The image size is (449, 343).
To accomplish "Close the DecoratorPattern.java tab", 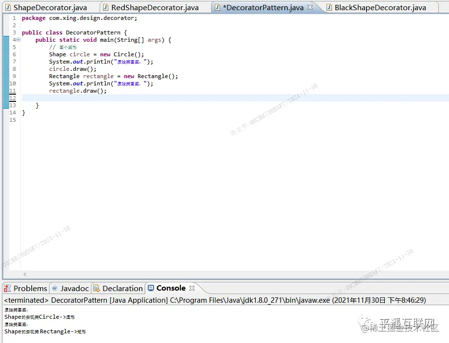I will [x=310, y=7].
